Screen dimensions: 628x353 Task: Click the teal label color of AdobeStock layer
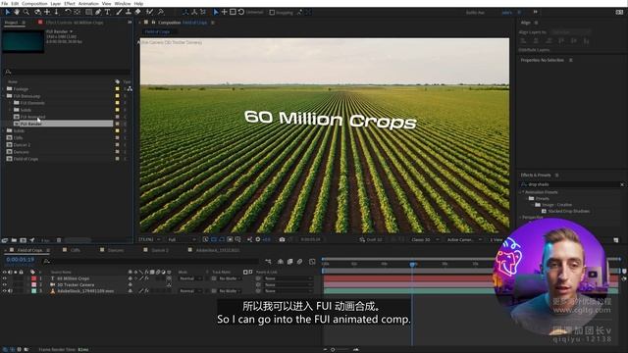coord(34,291)
